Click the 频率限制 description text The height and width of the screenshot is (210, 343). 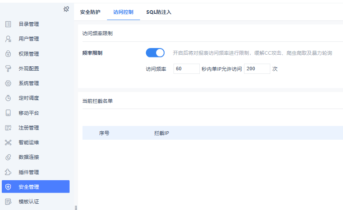coord(252,53)
